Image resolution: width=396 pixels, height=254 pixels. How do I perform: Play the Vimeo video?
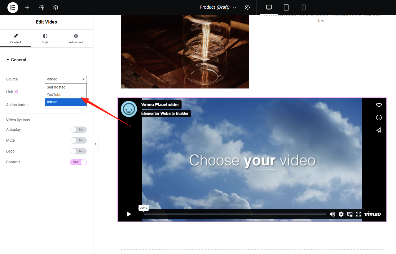[x=129, y=214]
